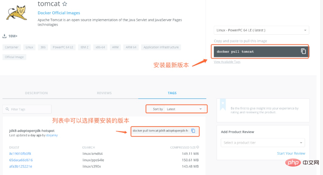The image size is (323, 175).
Task: Switch to the TAGS tab
Action: (172, 93)
